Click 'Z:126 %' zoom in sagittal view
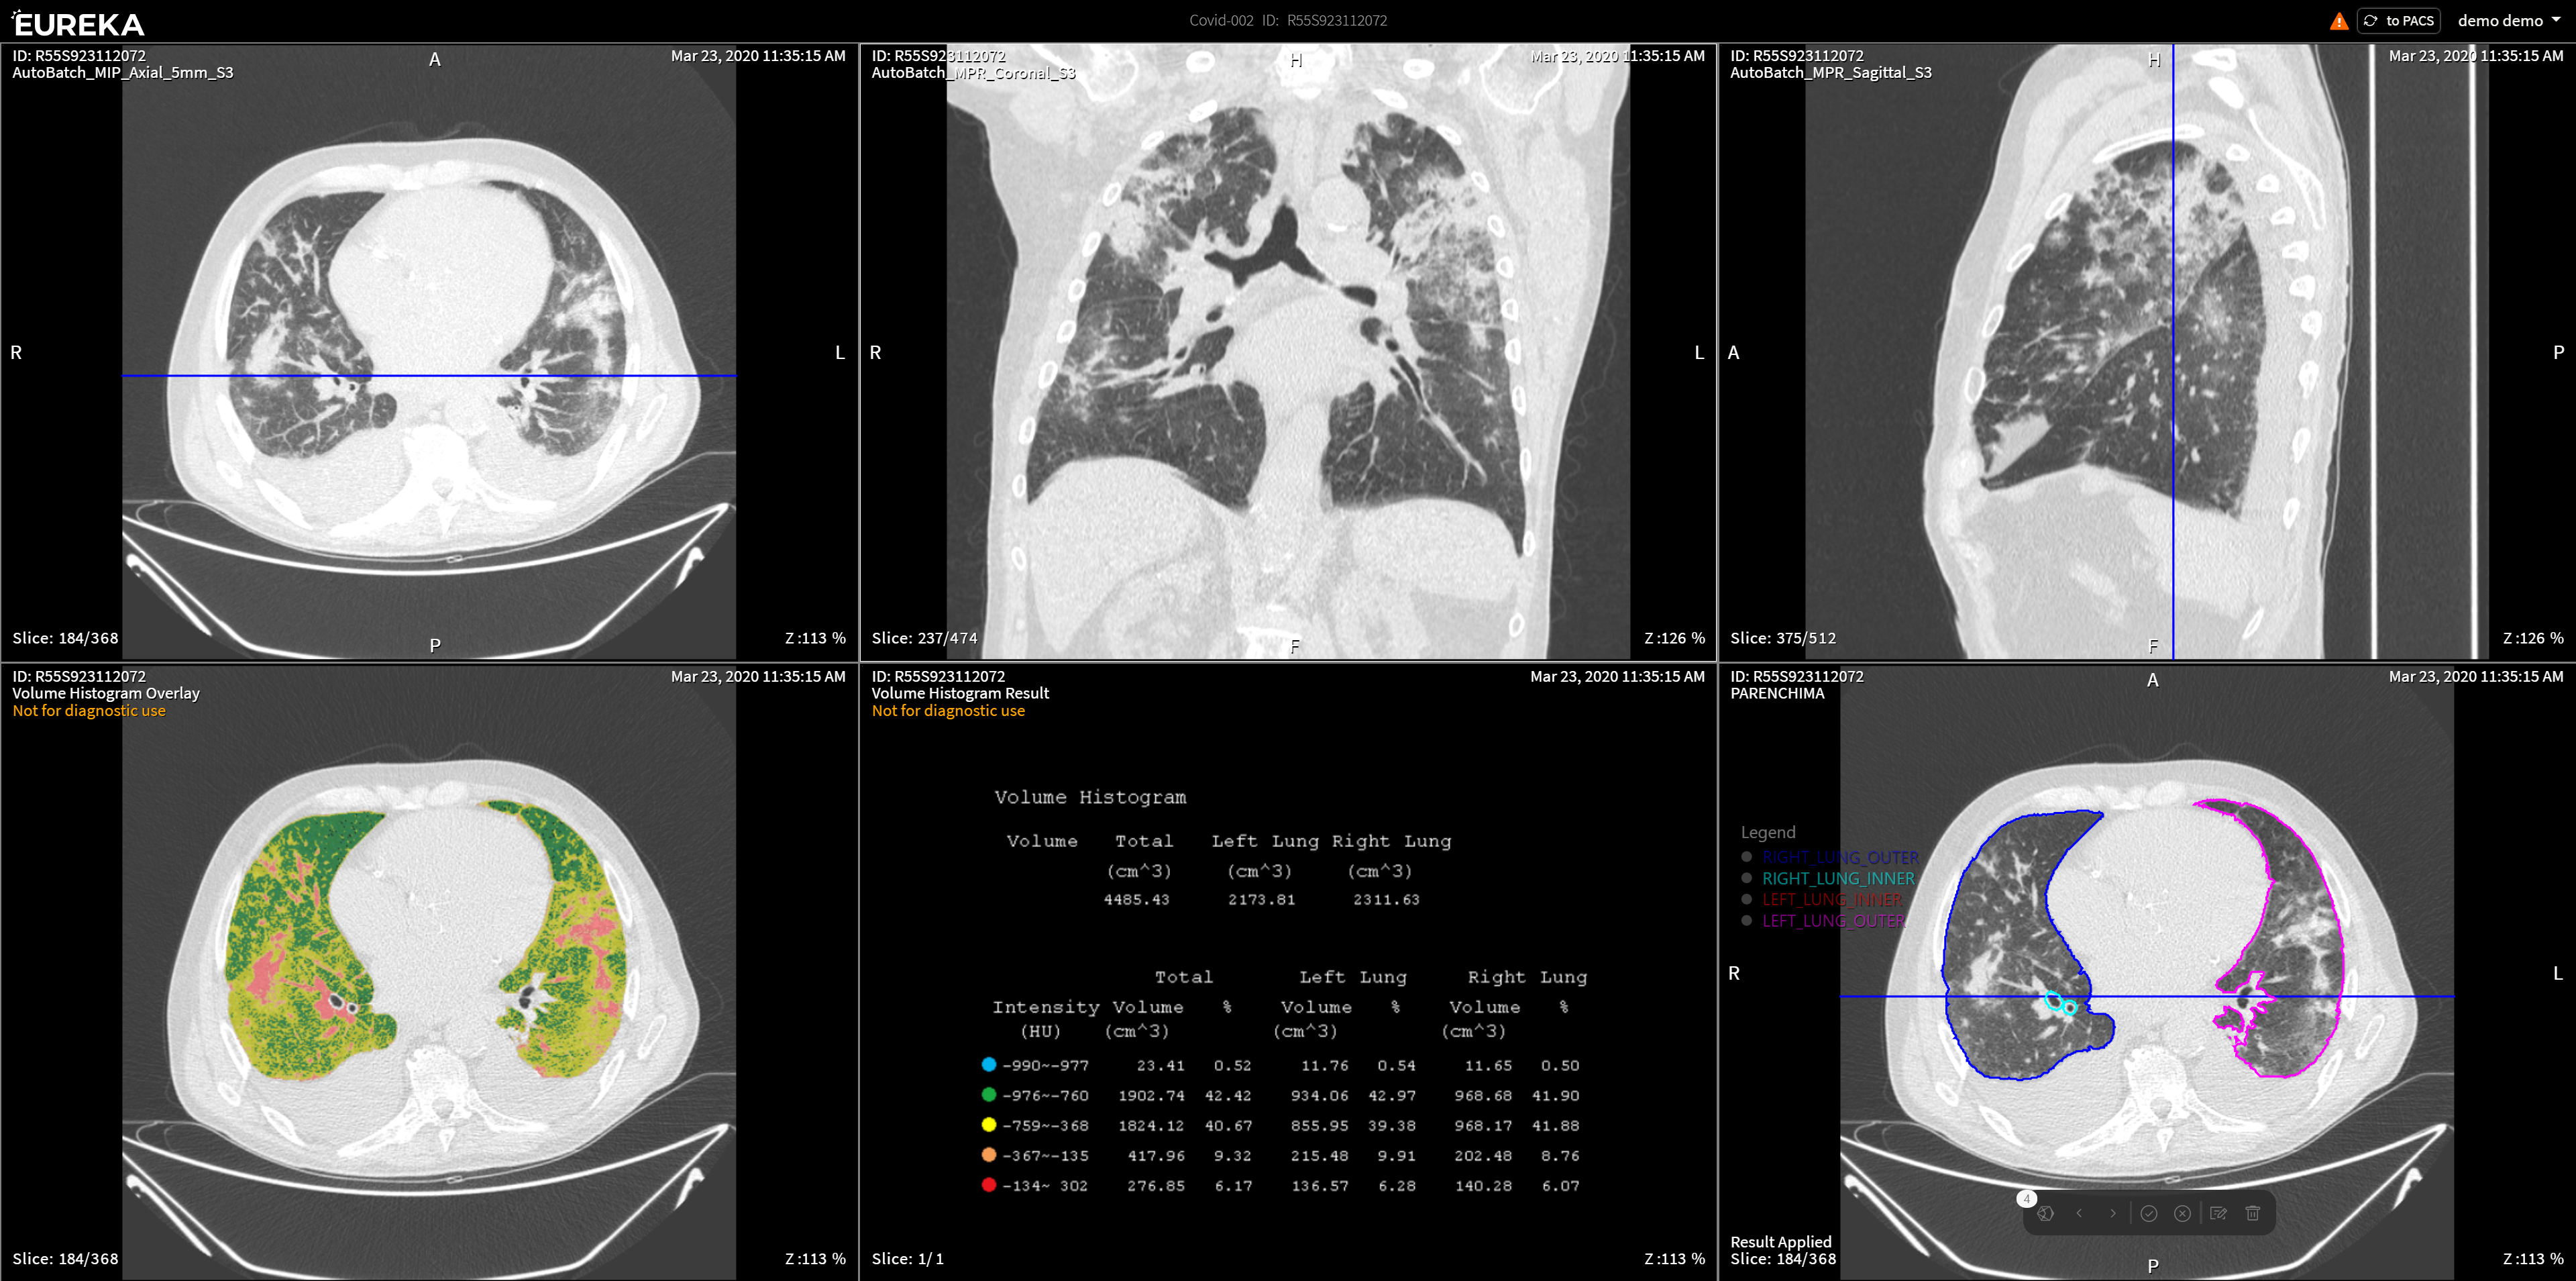This screenshot has height=1281, width=2576. pos(2533,638)
